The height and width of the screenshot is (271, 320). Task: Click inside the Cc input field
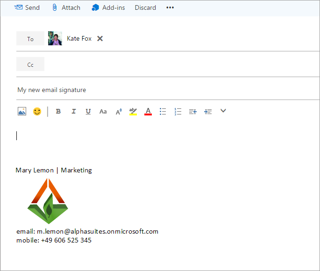click(182, 64)
